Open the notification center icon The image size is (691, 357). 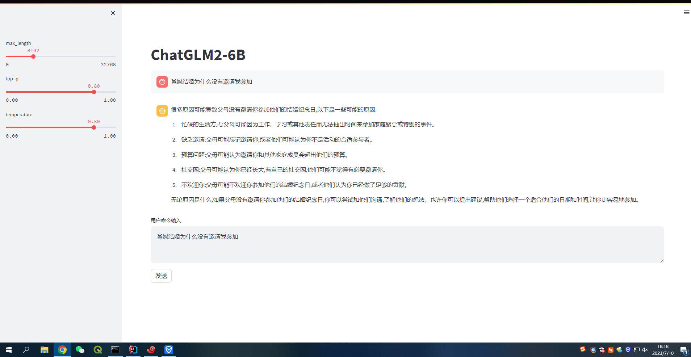(x=684, y=350)
